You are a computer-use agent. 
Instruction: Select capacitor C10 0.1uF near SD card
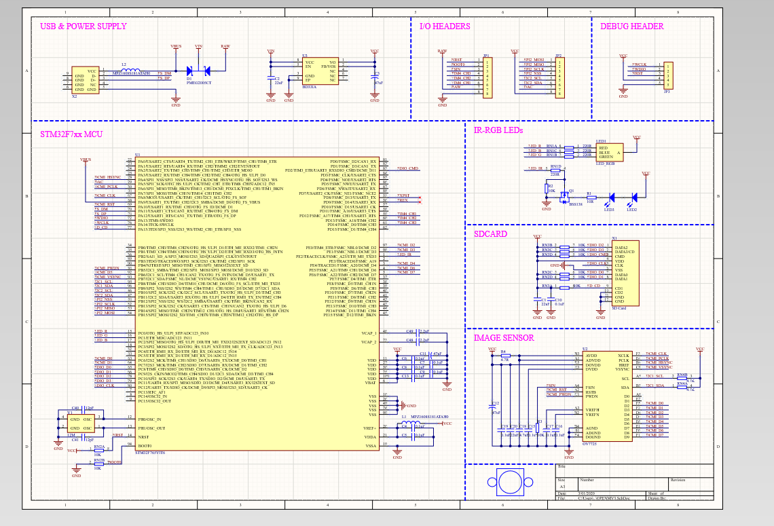pos(551,301)
